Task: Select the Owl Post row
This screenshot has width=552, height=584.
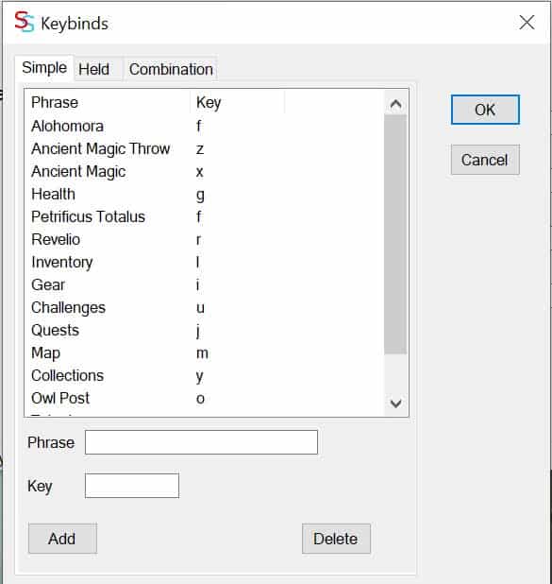Action: click(204, 398)
